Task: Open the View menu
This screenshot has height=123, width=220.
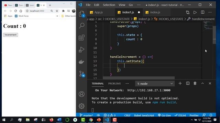Action: [x=122, y=5]
